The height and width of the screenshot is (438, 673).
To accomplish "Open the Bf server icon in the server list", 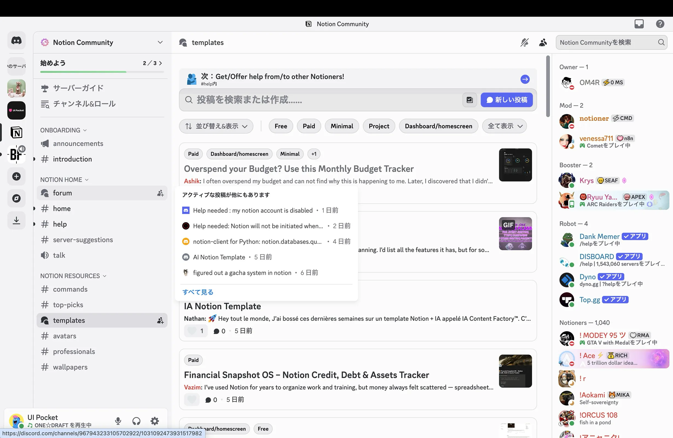I will pos(16,154).
